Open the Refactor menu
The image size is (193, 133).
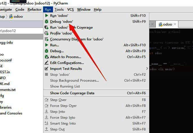coord(34,10)
